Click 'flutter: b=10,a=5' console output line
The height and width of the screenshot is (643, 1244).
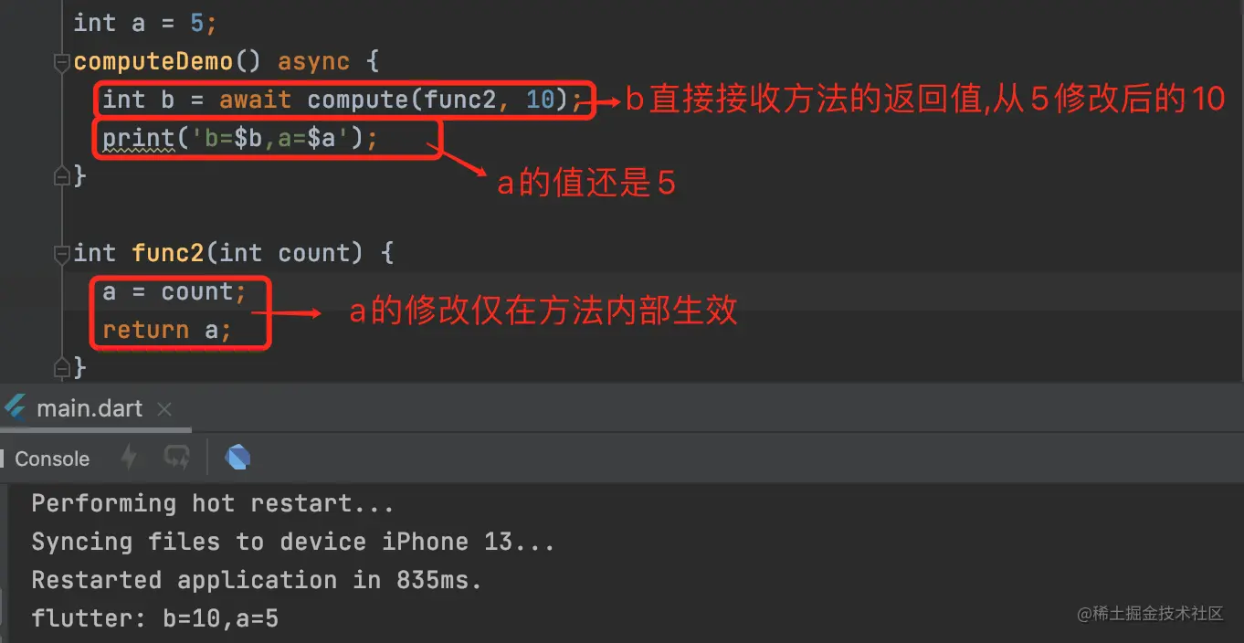154,618
